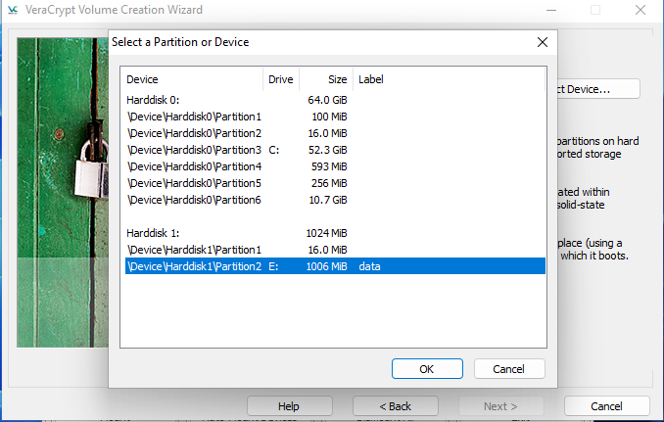Select \Device\Harddisk1\Partition1 row
The width and height of the screenshot is (664, 422).
pyautogui.click(x=335, y=250)
